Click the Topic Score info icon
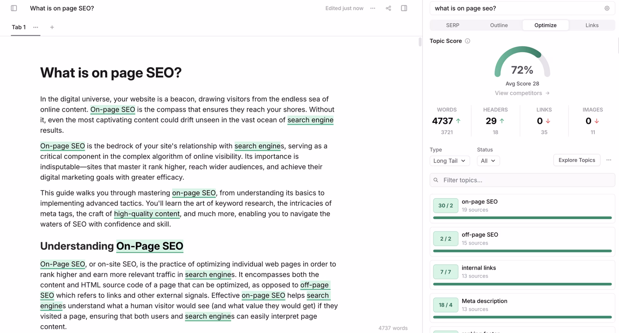 tap(468, 41)
